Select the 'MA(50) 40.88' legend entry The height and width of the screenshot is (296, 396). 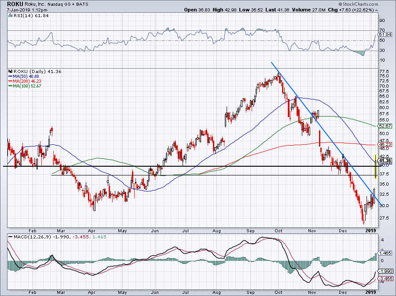coord(26,76)
